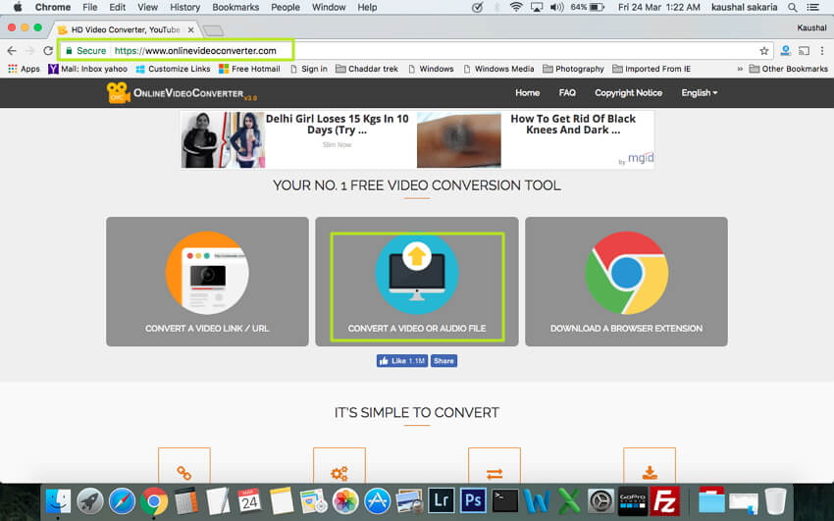Reload the page with refresh icon
The height and width of the screenshot is (521, 834).
(48, 50)
